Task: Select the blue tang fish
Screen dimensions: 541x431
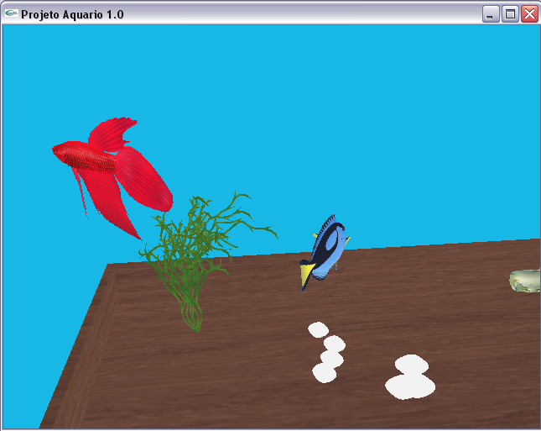Action: 325,249
